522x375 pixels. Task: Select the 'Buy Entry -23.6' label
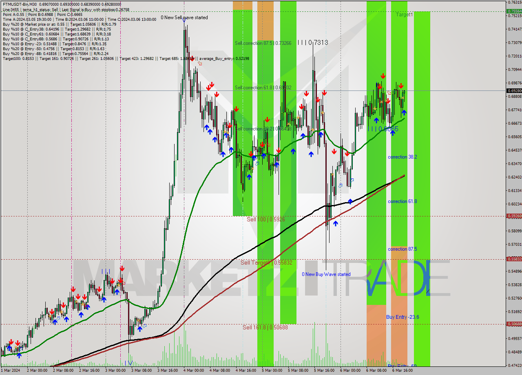403,317
